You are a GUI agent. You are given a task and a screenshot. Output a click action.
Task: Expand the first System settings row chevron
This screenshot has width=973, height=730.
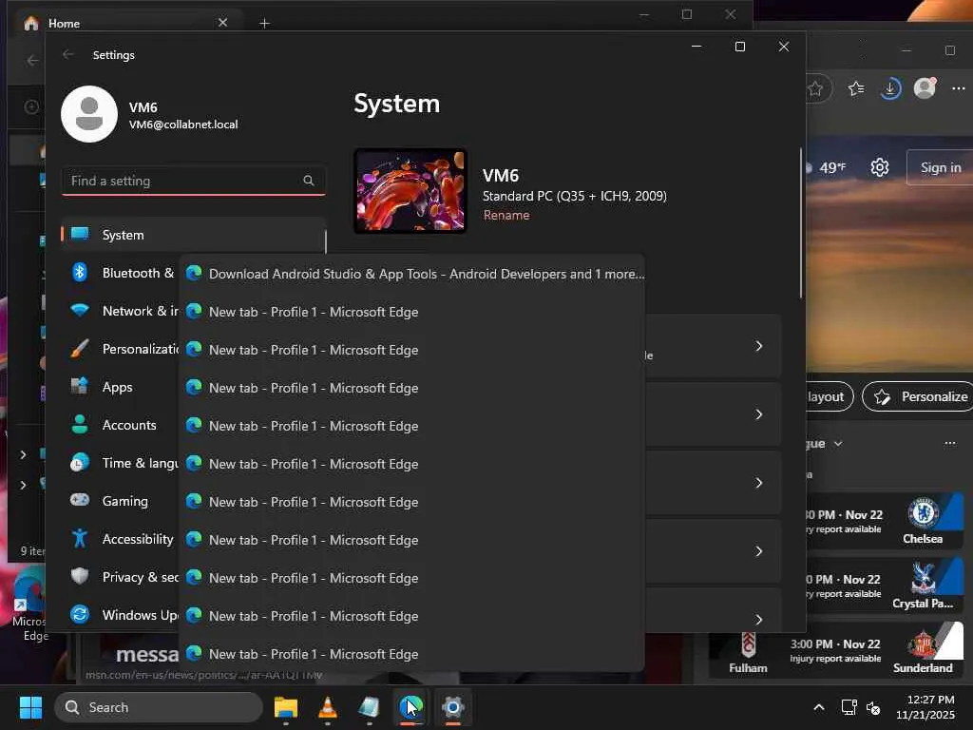(x=759, y=346)
